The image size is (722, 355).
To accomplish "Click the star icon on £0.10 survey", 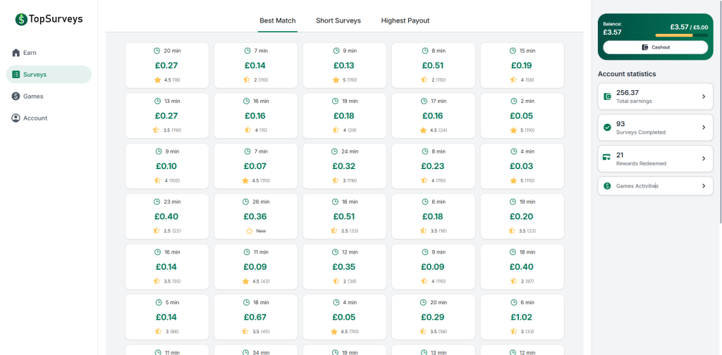I will tap(157, 180).
